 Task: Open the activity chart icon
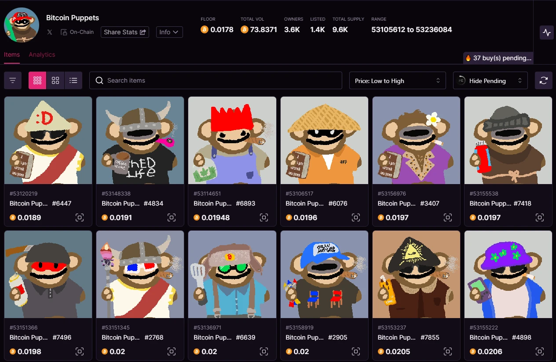tap(547, 32)
